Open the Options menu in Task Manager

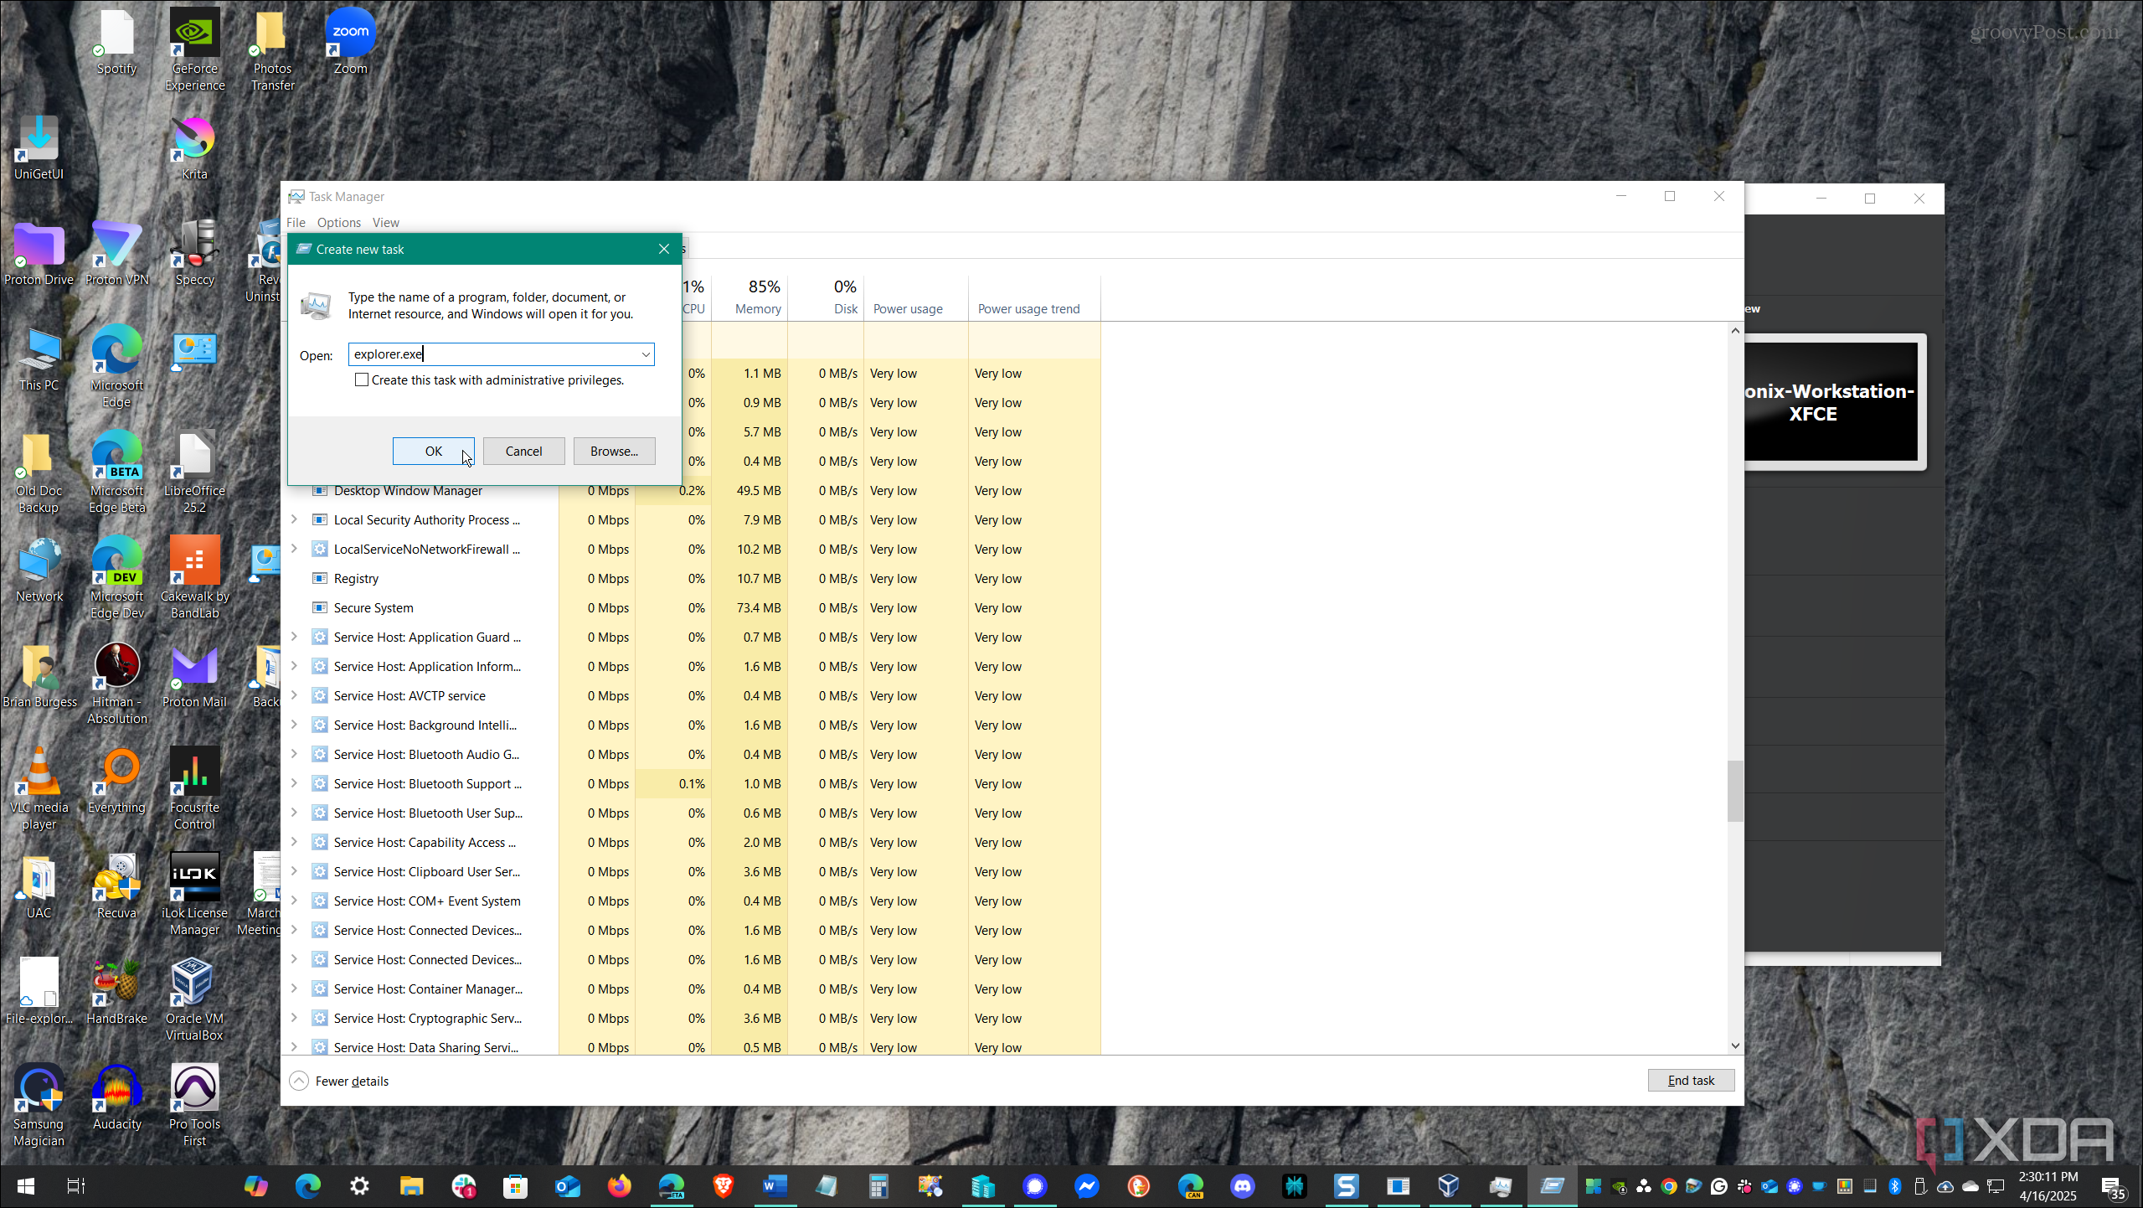pos(338,222)
